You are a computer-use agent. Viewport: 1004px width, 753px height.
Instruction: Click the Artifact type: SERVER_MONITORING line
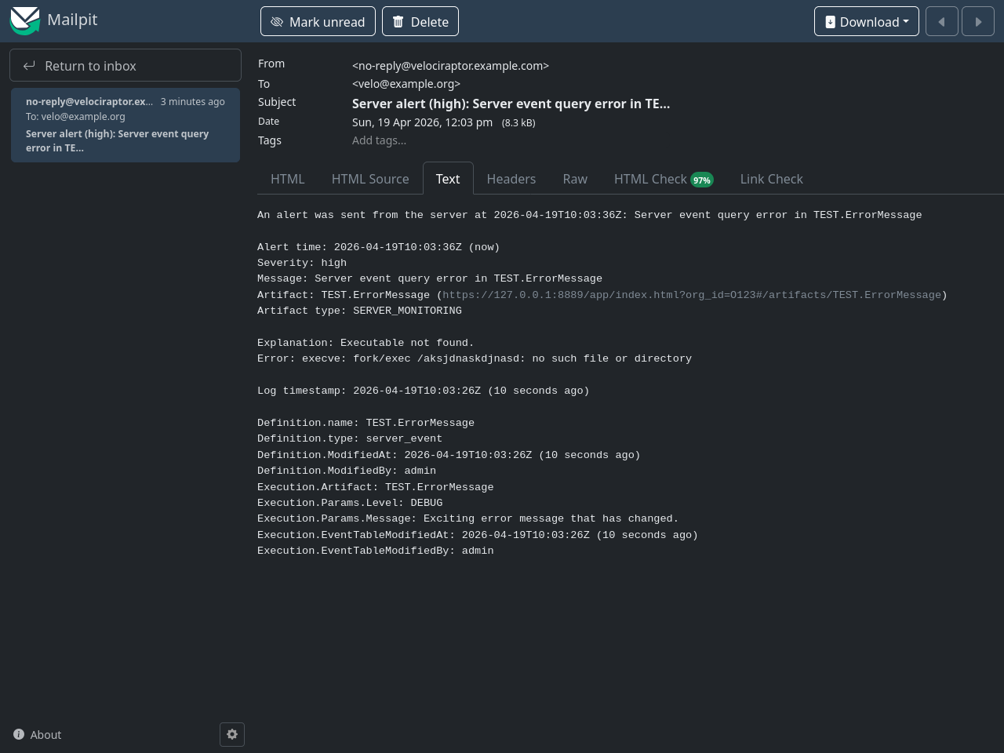(359, 311)
